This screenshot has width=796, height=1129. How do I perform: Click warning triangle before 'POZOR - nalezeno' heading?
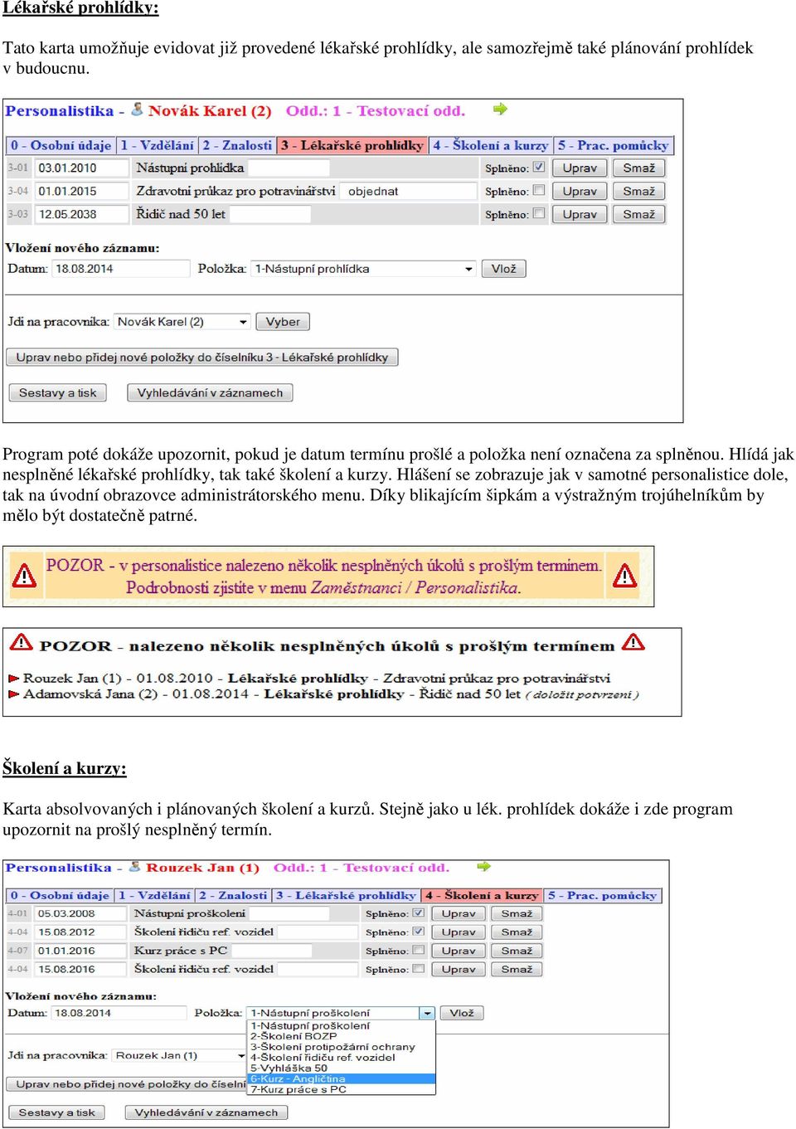coord(21,642)
